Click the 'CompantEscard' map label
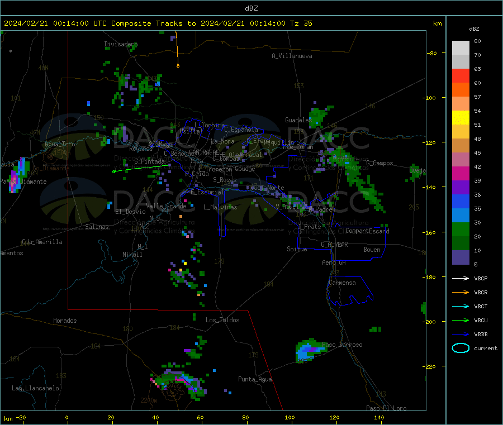The image size is (503, 425). [x=367, y=231]
